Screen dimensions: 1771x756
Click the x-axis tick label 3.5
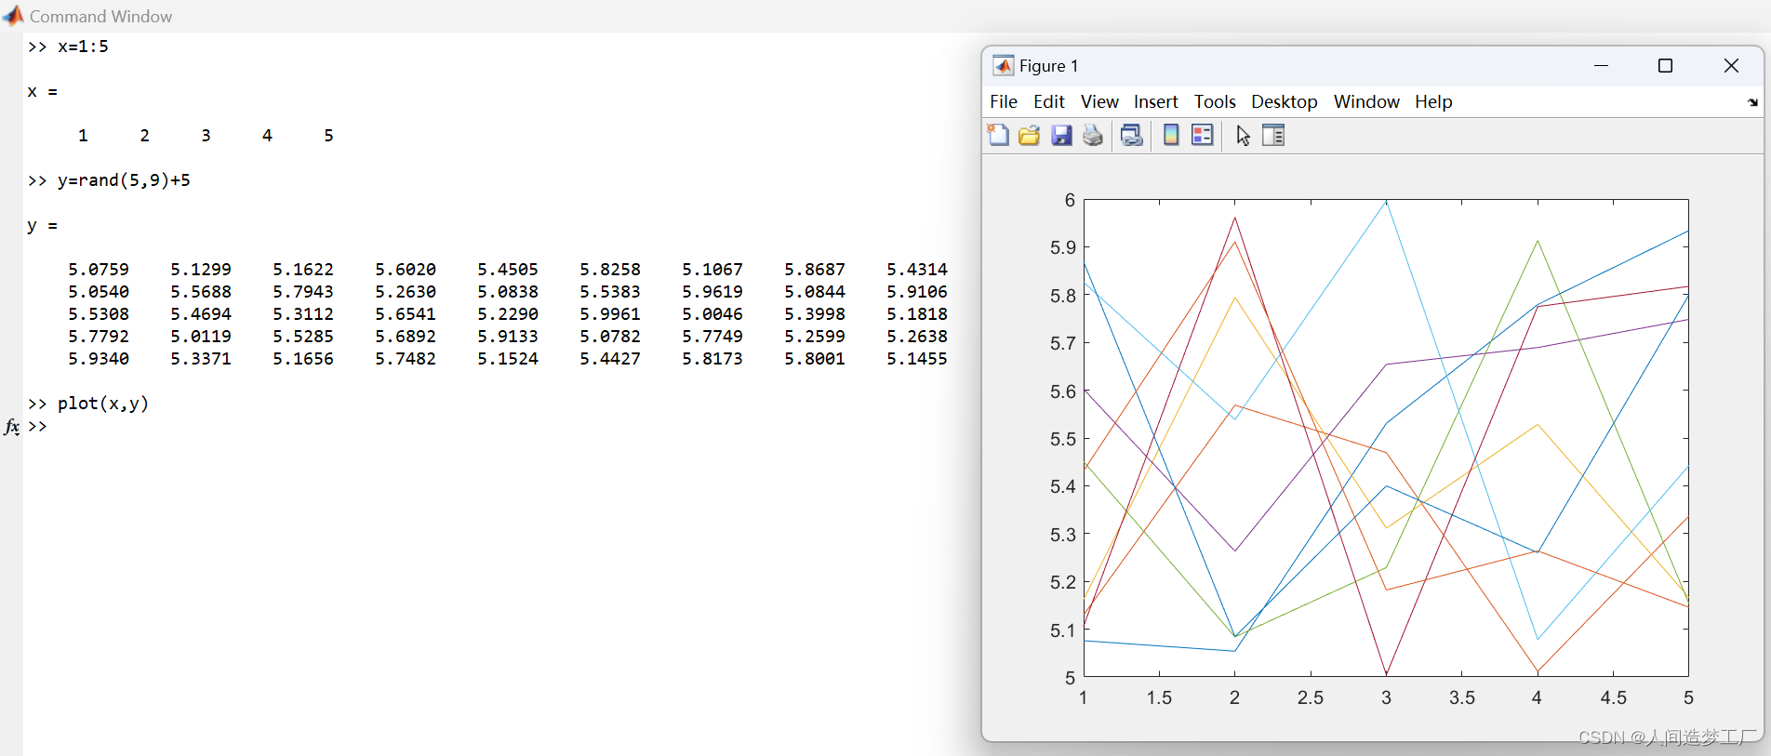(x=1462, y=698)
